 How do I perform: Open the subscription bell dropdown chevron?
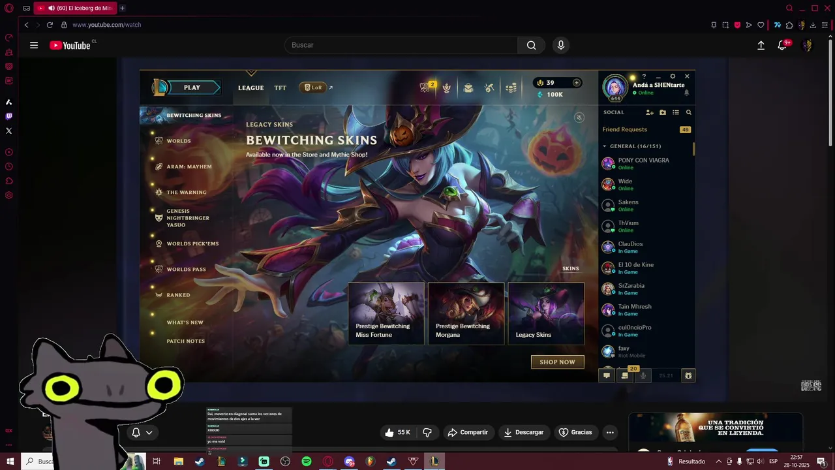pos(149,432)
